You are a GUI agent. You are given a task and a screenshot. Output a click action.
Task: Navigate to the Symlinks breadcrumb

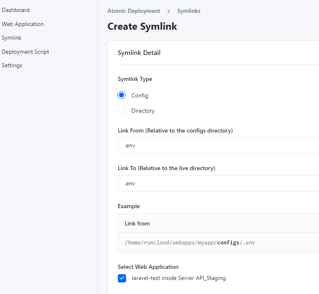189,11
